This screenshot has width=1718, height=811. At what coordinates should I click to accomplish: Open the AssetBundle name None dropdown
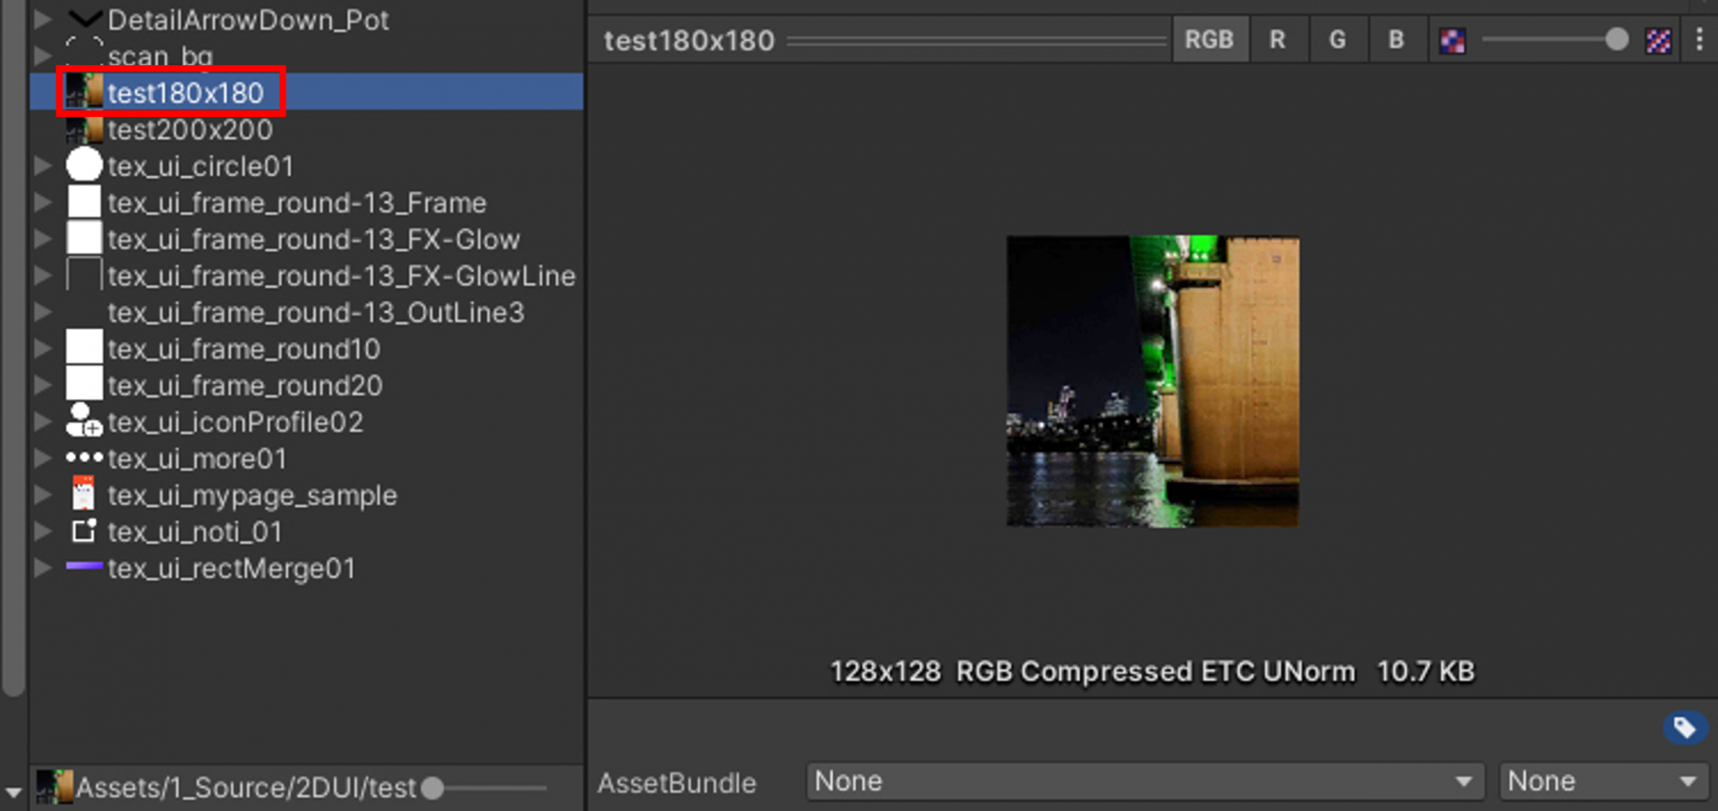click(1144, 781)
